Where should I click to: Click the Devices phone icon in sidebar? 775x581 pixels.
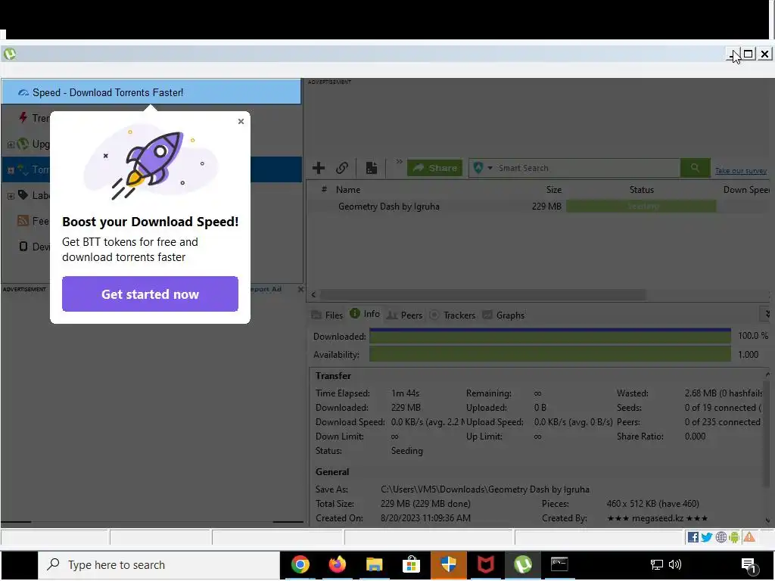point(23,246)
